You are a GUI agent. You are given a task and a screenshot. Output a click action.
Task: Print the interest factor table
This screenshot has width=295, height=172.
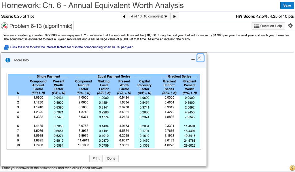point(96,158)
